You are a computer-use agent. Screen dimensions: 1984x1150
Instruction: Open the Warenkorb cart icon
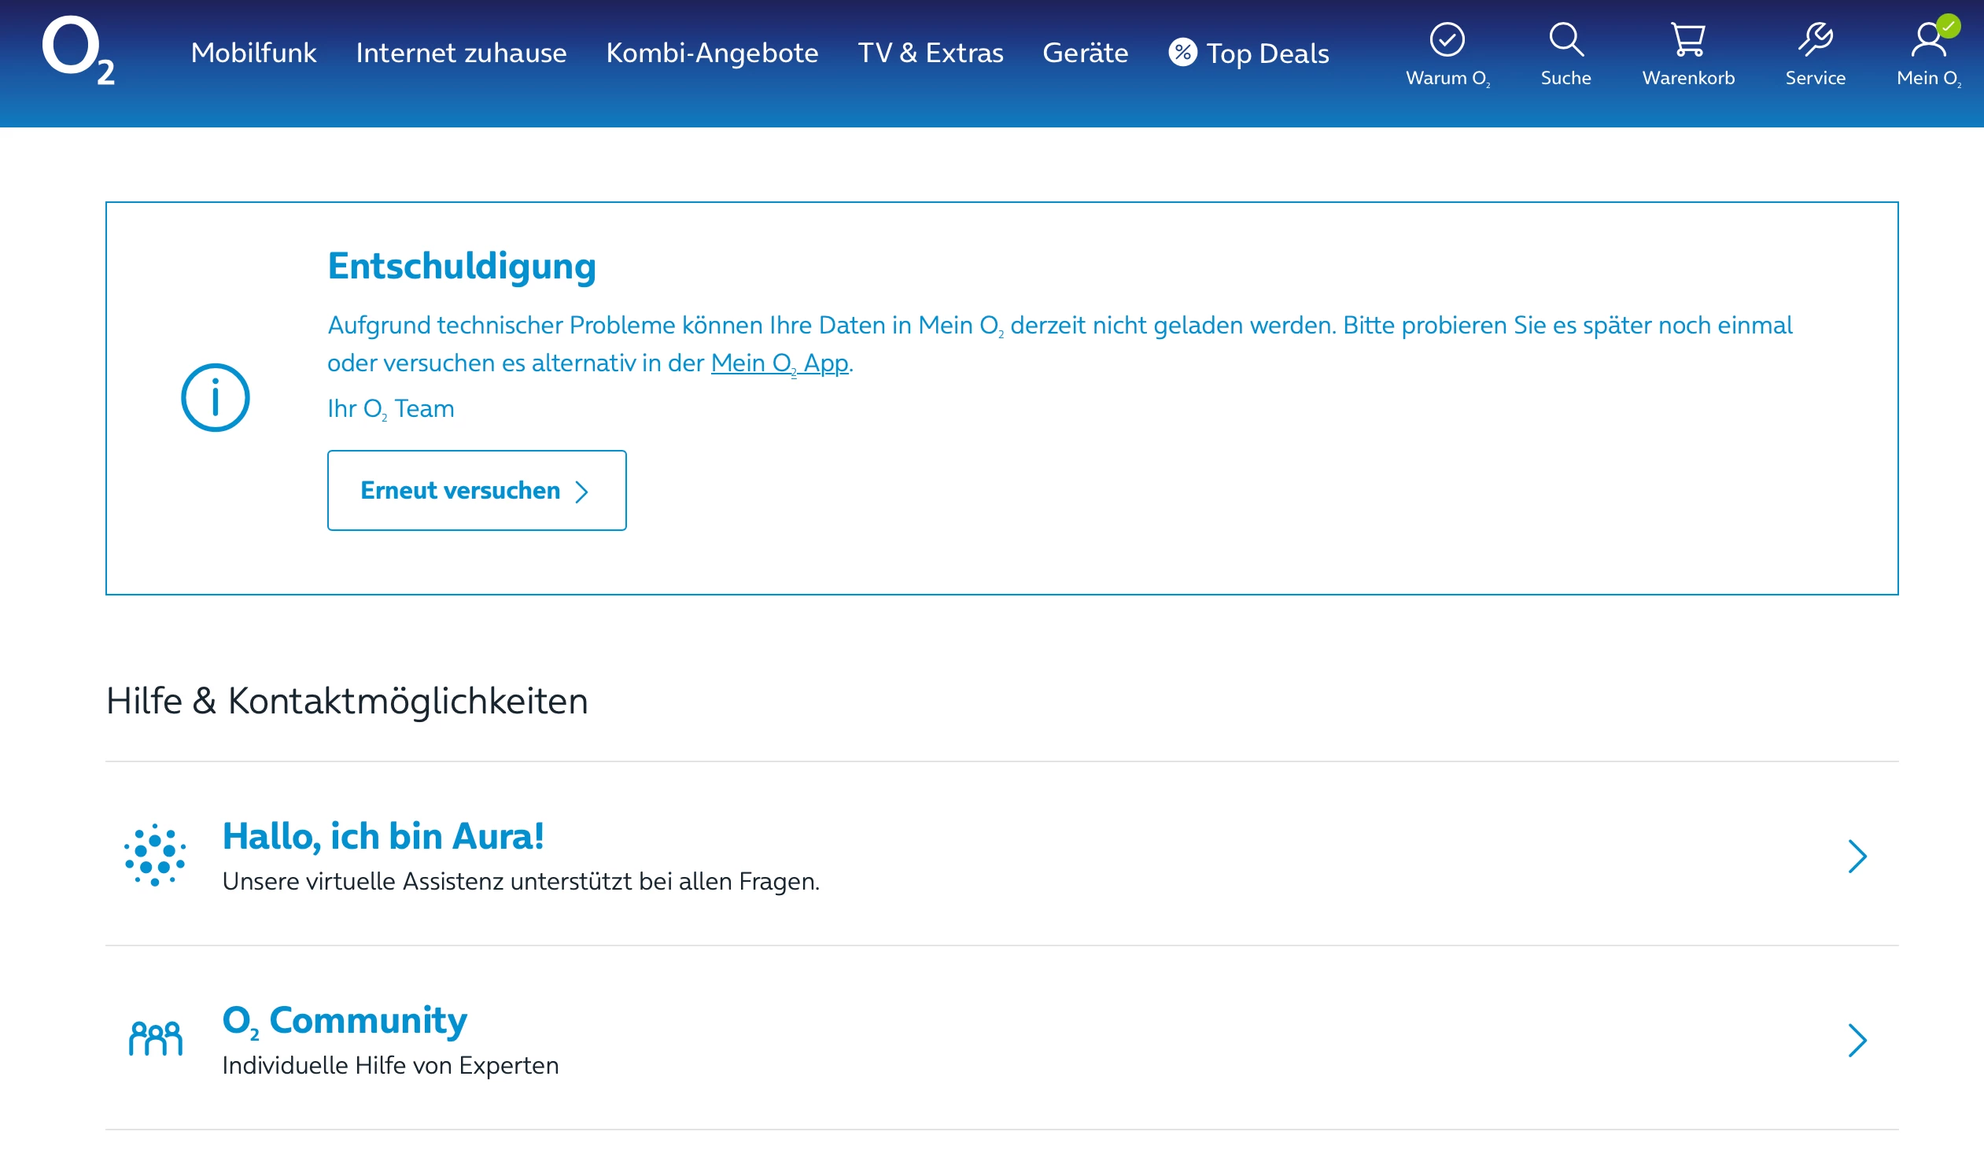coord(1688,39)
